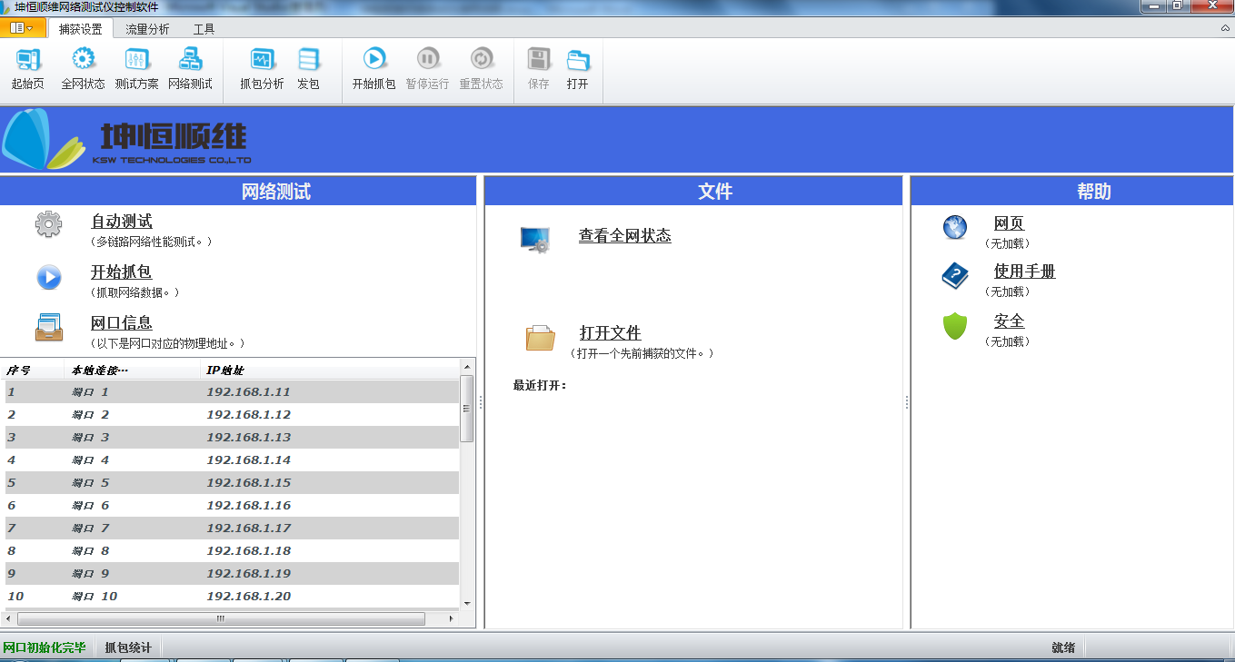Click the splitter grip between 文件 and 帮助
The height and width of the screenshot is (662, 1235).
[907, 402]
